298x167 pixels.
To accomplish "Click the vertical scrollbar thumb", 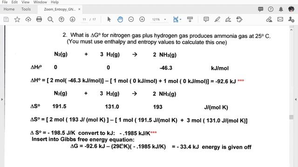I will (291, 117).
